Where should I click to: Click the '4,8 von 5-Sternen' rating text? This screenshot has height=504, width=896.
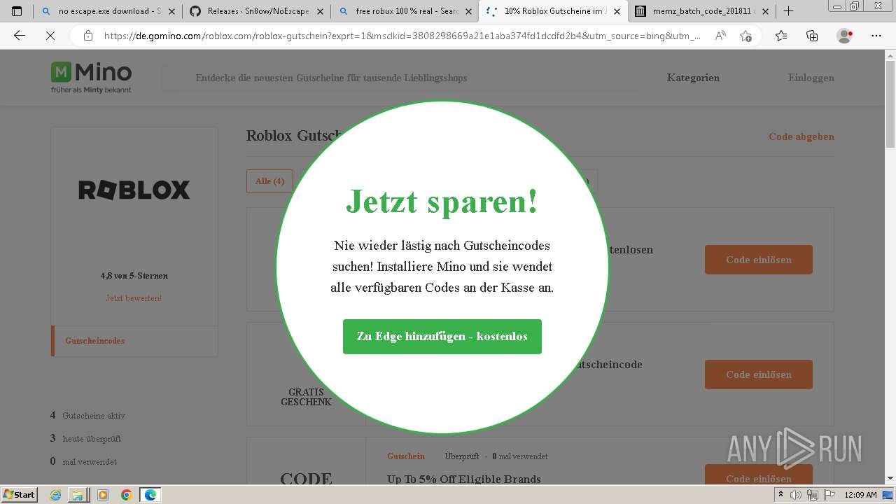point(134,276)
